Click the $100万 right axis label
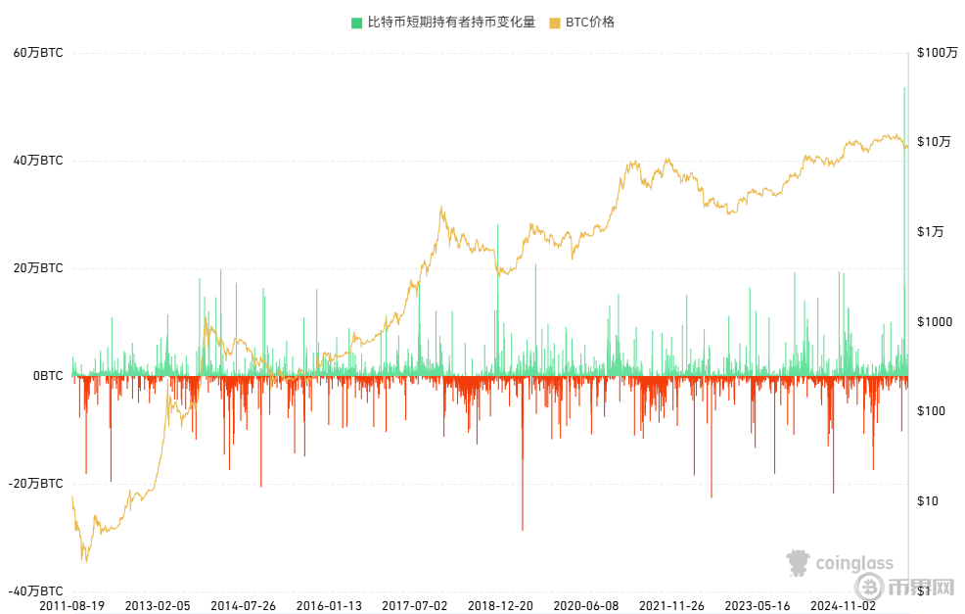 (938, 53)
